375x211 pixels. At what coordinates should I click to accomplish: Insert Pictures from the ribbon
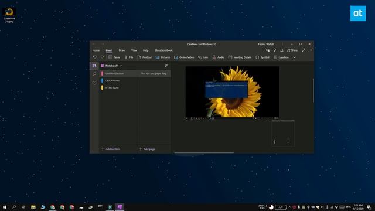pos(163,57)
